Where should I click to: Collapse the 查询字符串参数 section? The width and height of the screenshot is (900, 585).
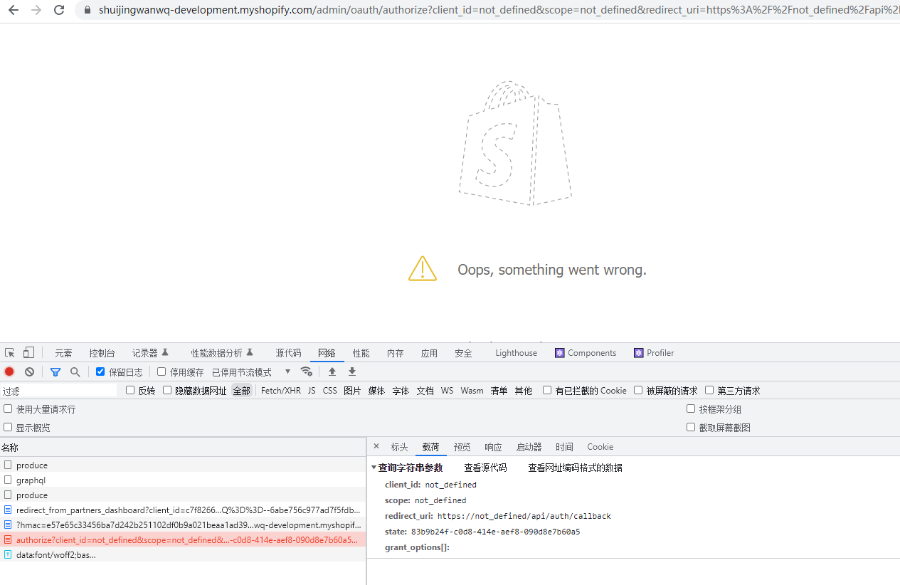pos(374,468)
